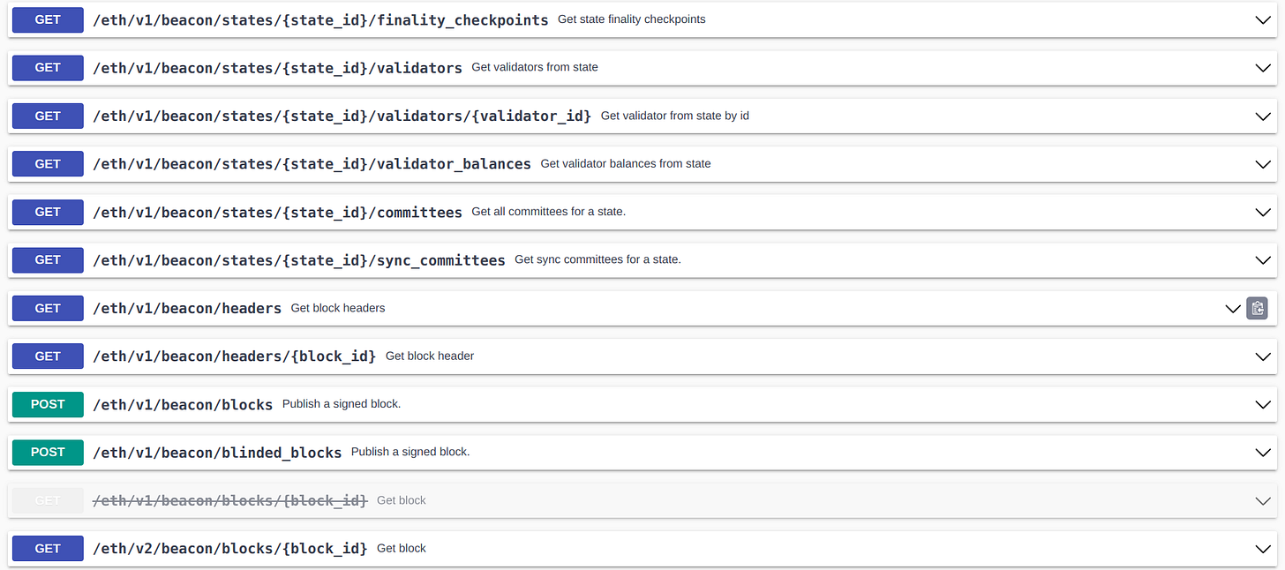Image resolution: width=1285 pixels, height=570 pixels.
Task: Expand the v2 Get block endpoint
Action: coord(1263,548)
